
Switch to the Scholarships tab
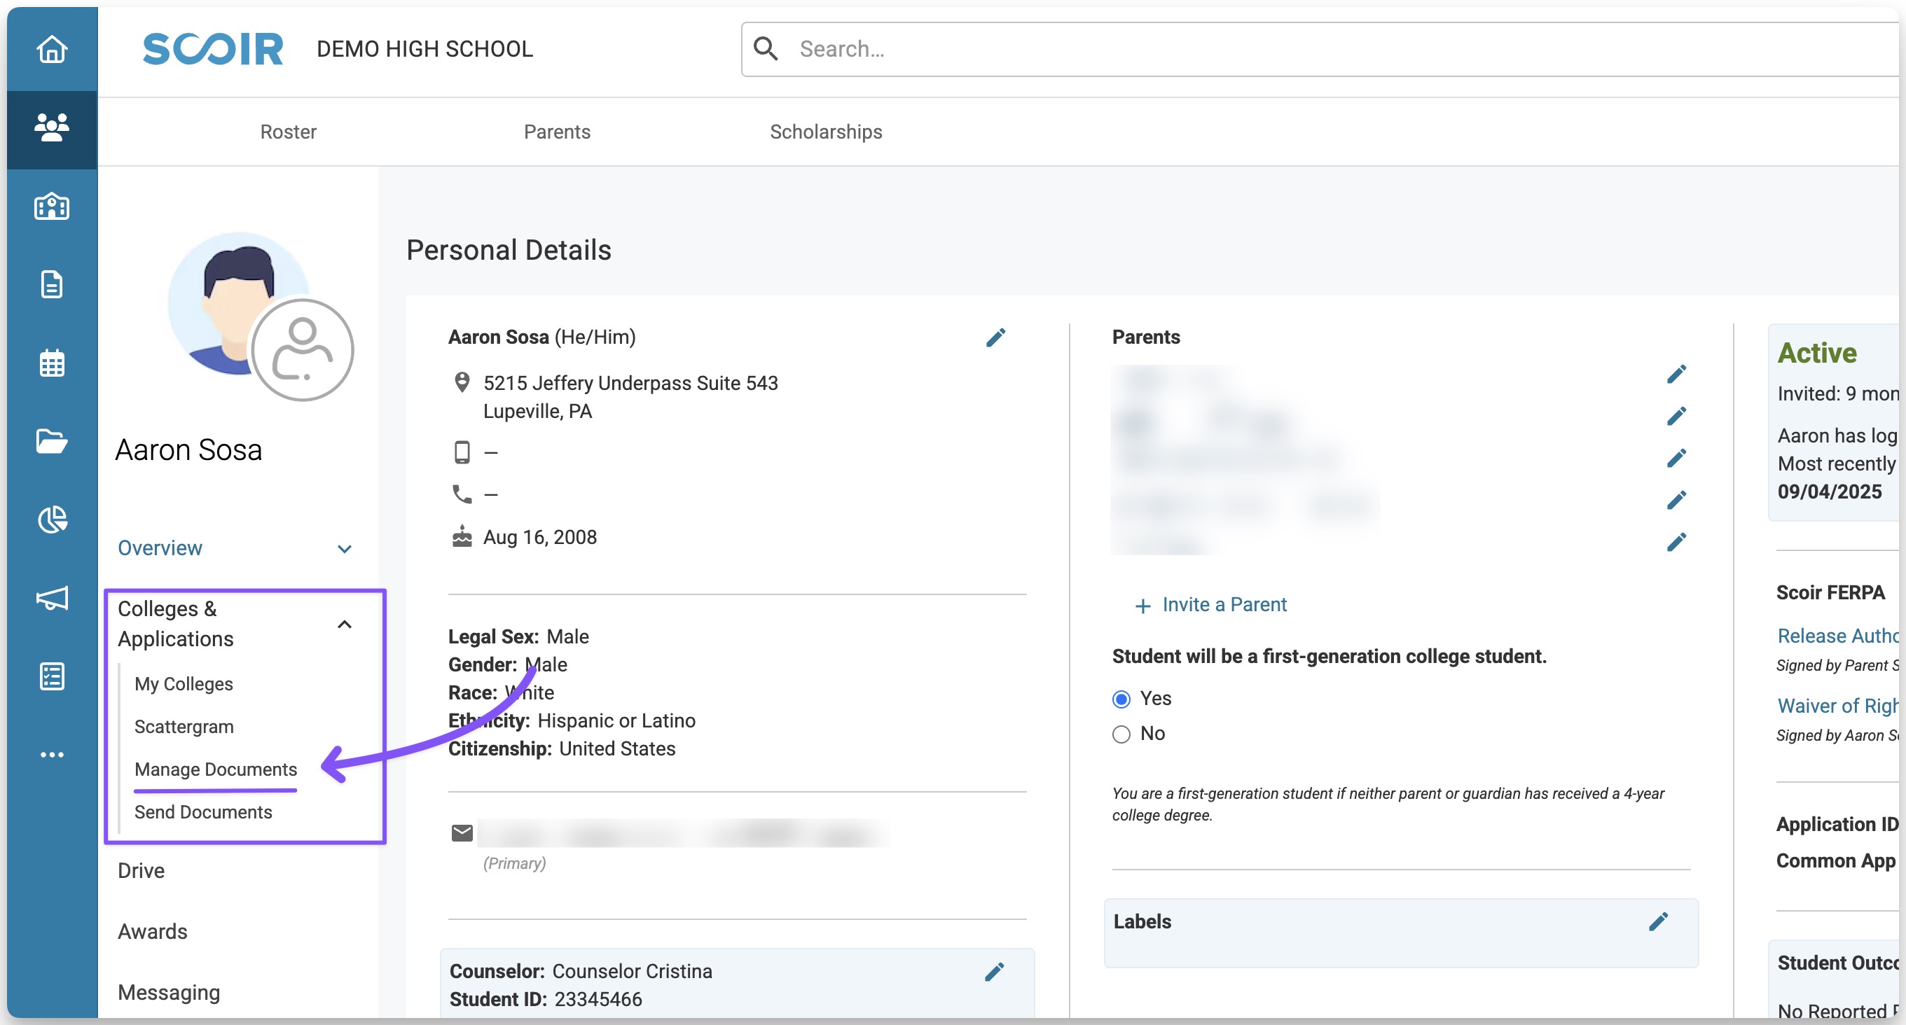(826, 132)
